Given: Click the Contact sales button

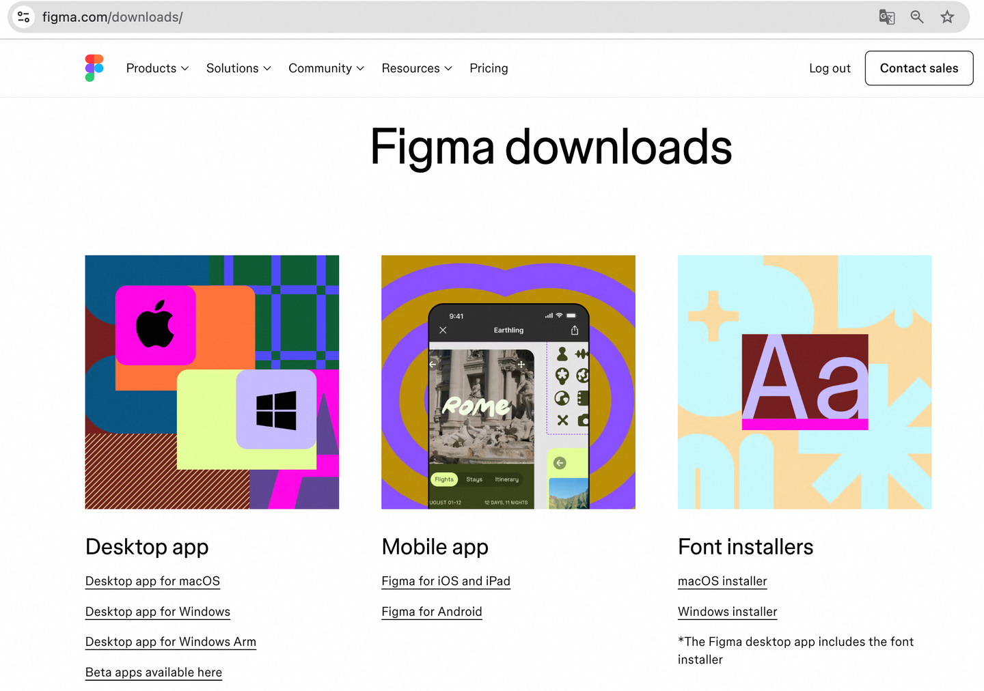Looking at the screenshot, I should tap(918, 68).
